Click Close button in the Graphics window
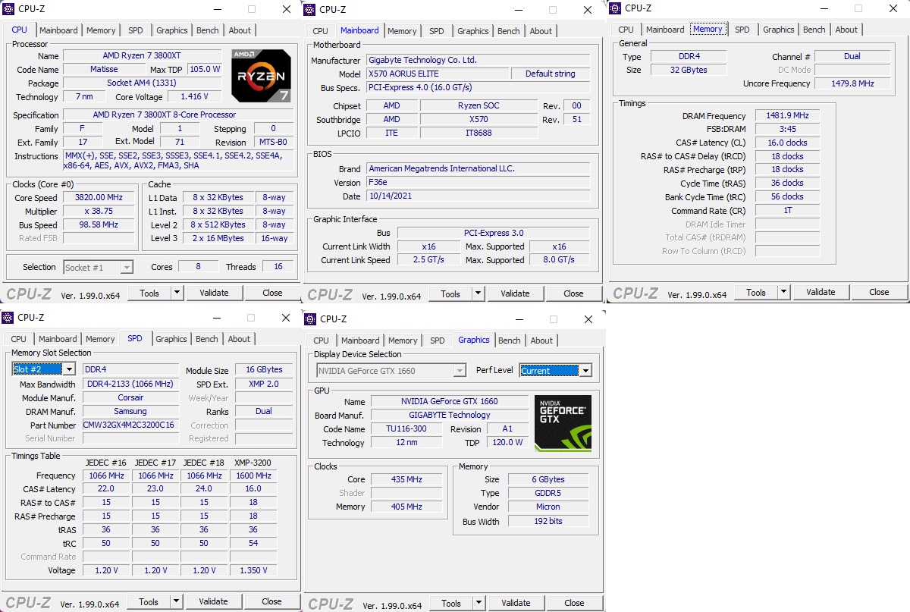Image resolution: width=910 pixels, height=612 pixels. point(574,603)
